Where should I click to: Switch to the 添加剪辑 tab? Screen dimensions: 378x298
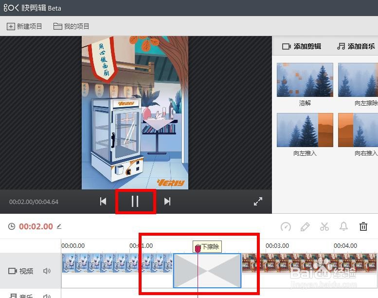pos(302,46)
